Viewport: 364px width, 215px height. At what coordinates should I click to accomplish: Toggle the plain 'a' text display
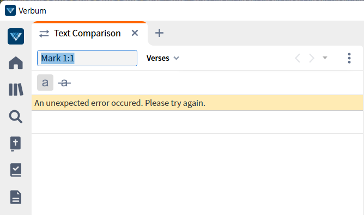point(45,83)
